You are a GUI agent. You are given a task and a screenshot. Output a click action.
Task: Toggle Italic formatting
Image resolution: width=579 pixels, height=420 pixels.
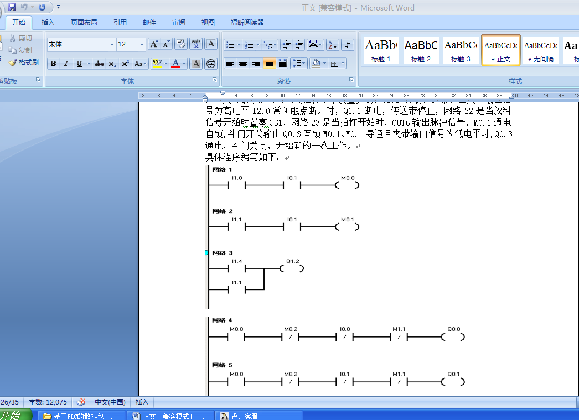point(66,64)
